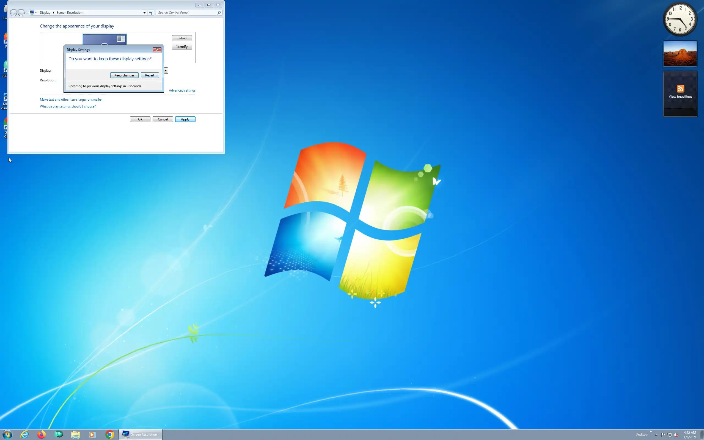The height and width of the screenshot is (440, 704).
Task: Expand the Desktop toolbar chevron
Action: point(651,431)
